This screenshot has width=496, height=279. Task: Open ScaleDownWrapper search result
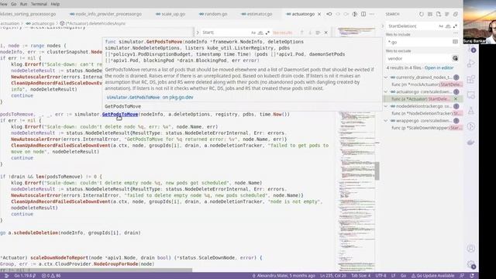(x=427, y=128)
